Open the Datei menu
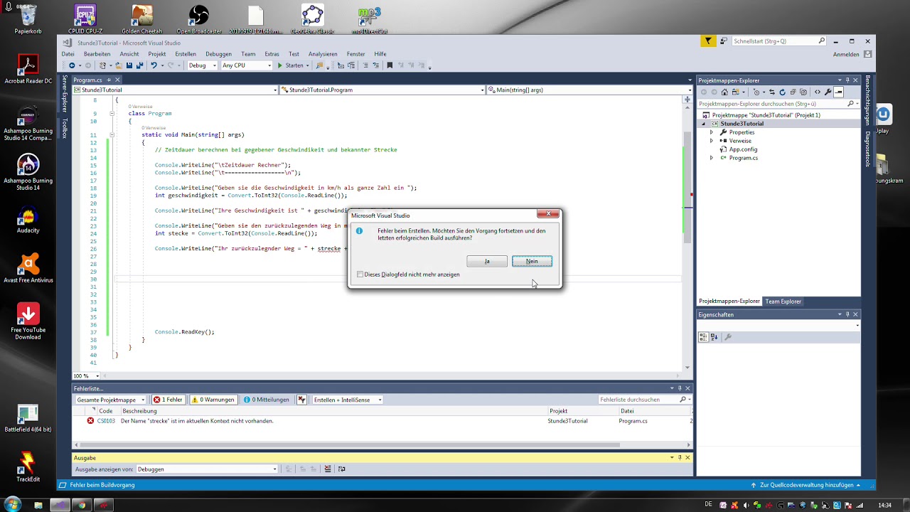This screenshot has width=910, height=512. click(x=68, y=54)
